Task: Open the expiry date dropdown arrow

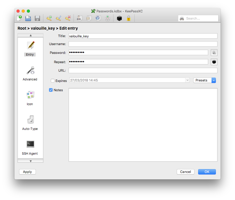Action: (x=187, y=80)
